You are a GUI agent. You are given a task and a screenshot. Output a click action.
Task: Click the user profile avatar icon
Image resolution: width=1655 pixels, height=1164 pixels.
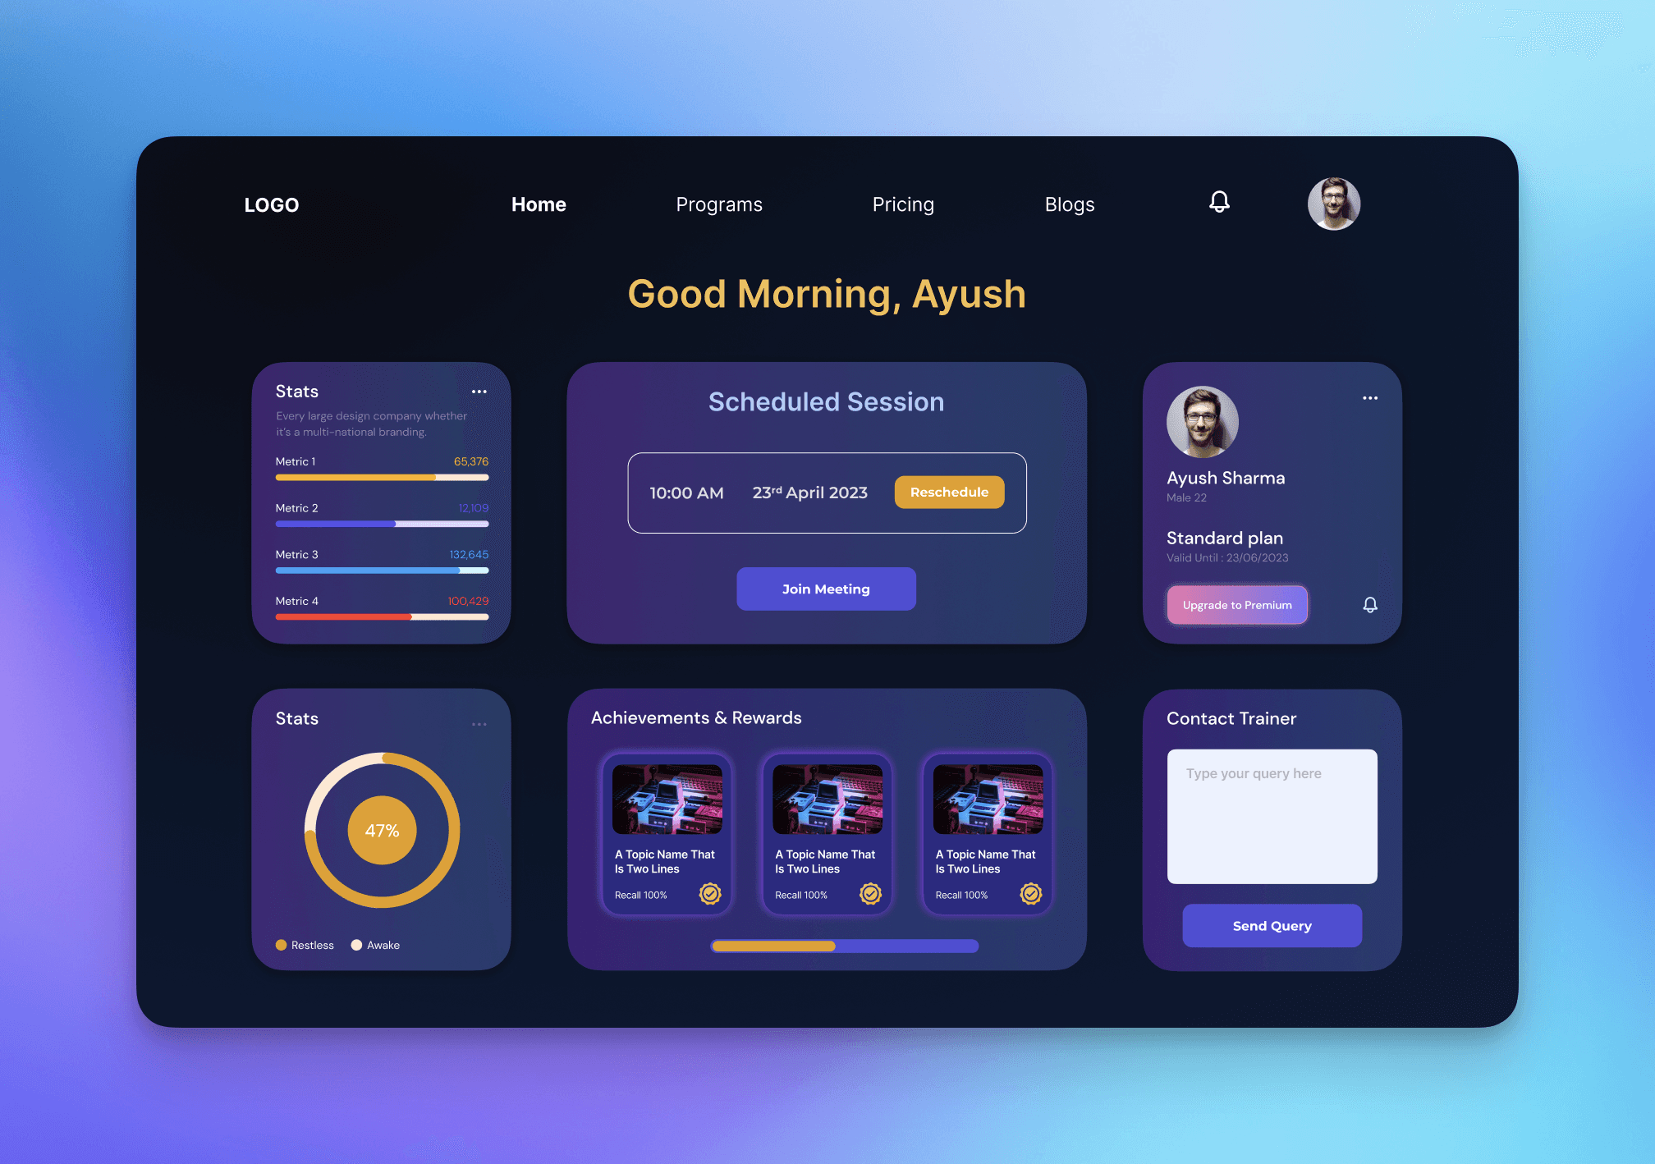pos(1332,204)
